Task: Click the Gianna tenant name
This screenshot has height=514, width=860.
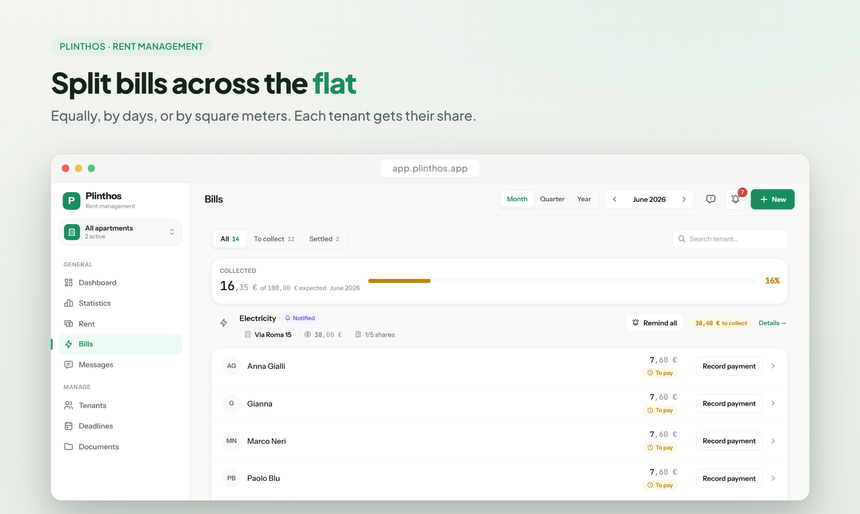Action: (259, 404)
